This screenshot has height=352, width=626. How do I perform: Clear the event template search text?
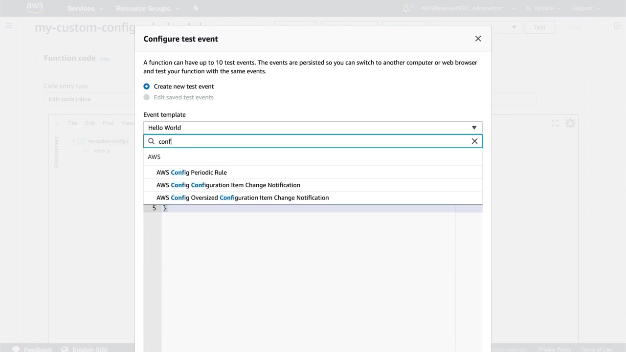click(474, 141)
